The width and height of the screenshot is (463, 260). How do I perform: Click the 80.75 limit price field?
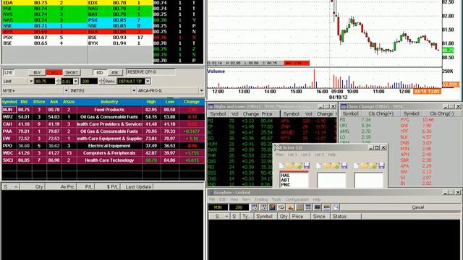[45, 82]
